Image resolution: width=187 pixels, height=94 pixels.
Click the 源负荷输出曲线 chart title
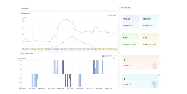[25, 13]
